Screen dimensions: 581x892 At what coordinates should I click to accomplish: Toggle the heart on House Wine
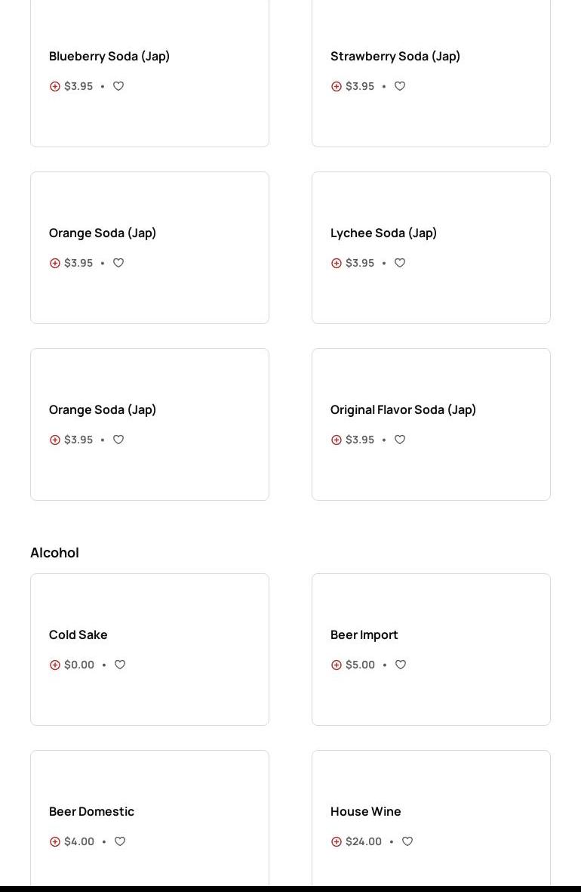coord(407,841)
